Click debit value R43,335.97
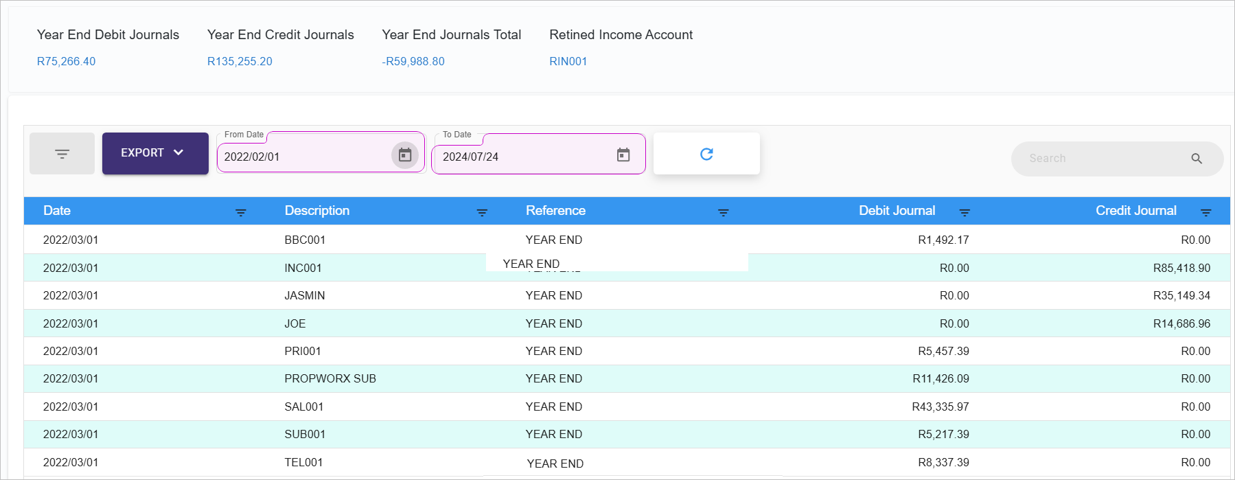 point(940,407)
